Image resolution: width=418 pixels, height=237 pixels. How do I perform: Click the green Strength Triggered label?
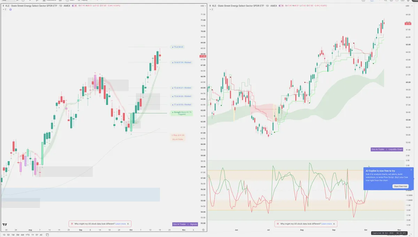[x=181, y=113]
